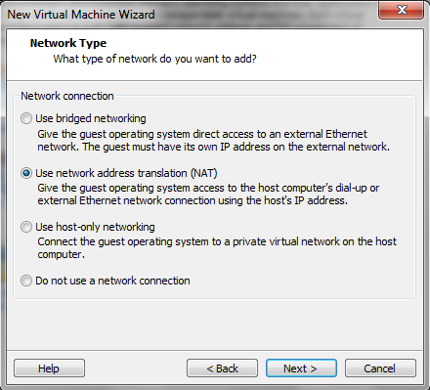This screenshot has width=430, height=390.
Task: Select the NAT radio button circle
Action: (x=26, y=173)
